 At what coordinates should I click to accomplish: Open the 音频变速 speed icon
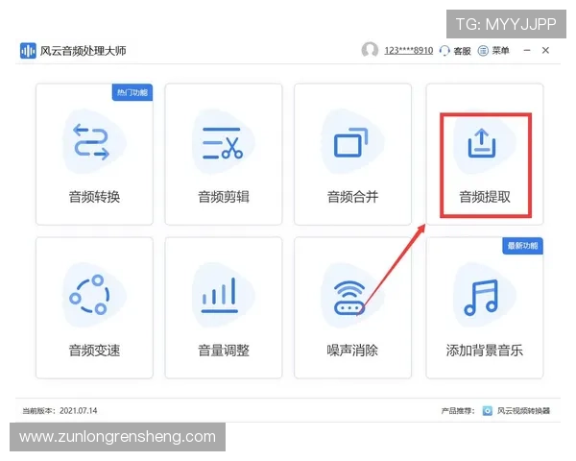tap(89, 295)
